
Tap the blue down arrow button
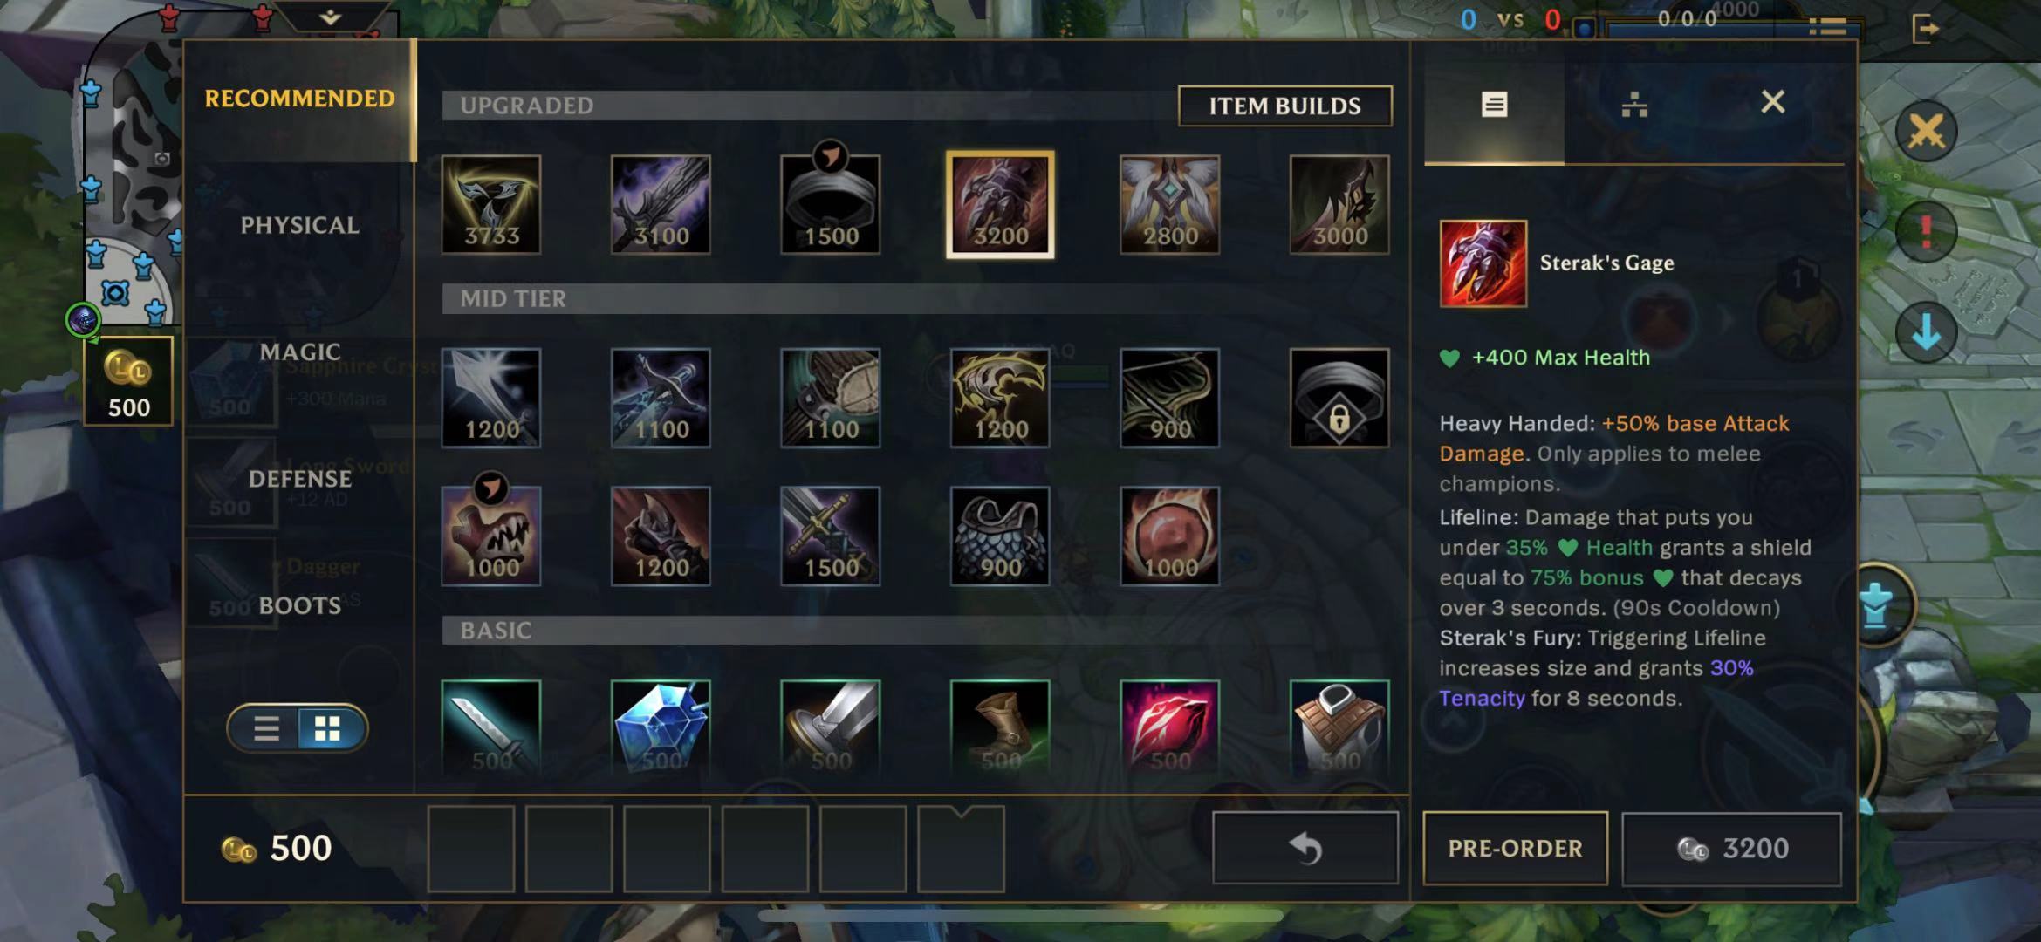[x=1926, y=332]
